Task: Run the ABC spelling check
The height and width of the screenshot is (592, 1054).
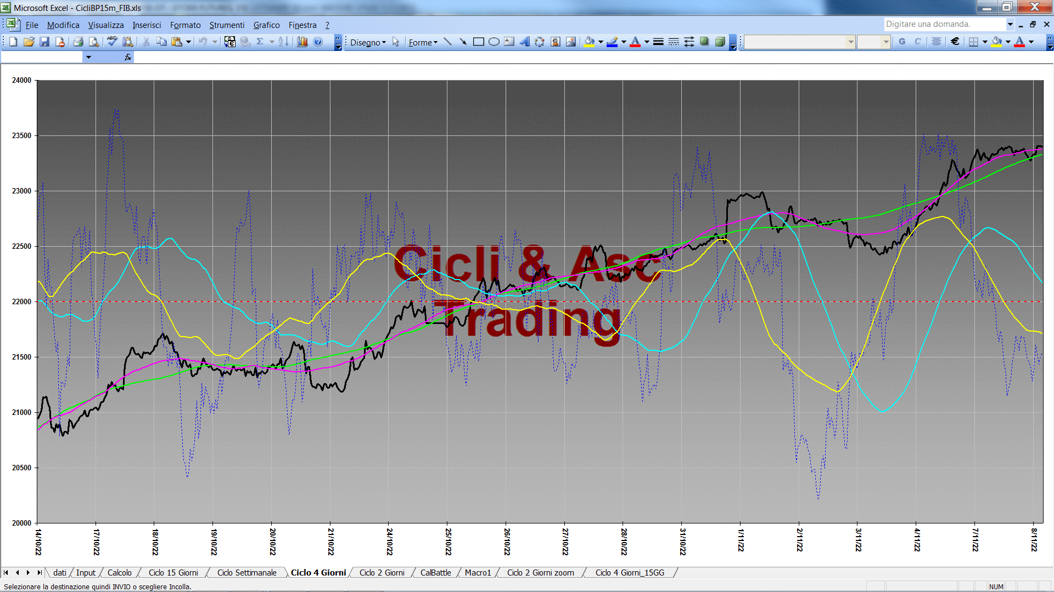Action: tap(112, 42)
